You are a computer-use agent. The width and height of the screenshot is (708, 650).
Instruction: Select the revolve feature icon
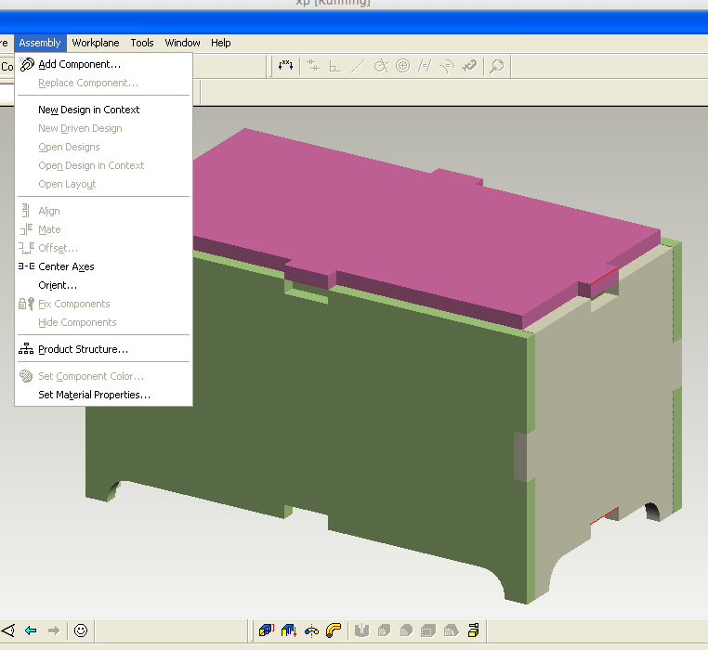tap(311, 630)
